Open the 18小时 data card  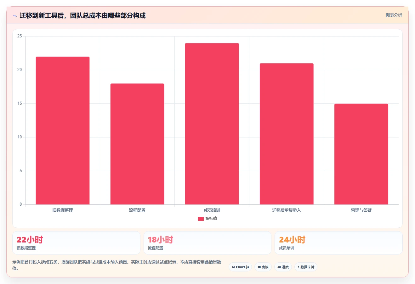207,243
